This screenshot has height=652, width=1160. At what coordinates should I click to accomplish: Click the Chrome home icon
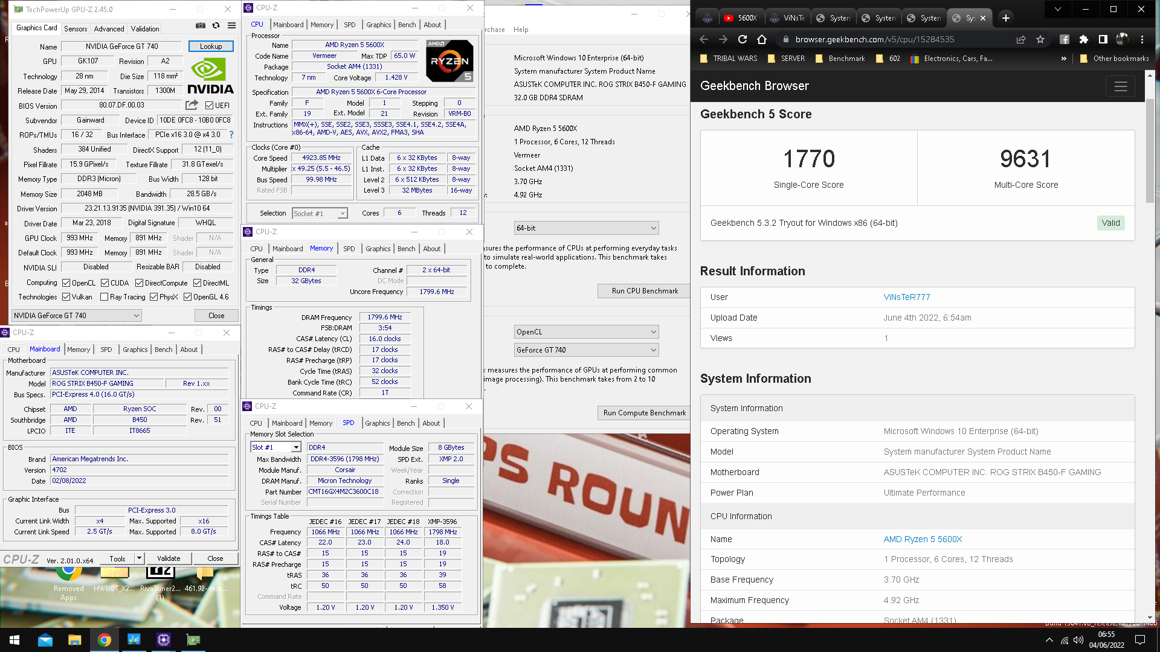(x=762, y=39)
